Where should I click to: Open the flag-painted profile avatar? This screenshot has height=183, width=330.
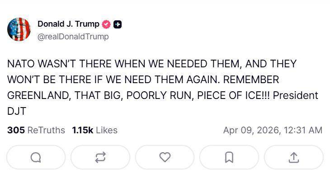pyautogui.click(x=19, y=30)
